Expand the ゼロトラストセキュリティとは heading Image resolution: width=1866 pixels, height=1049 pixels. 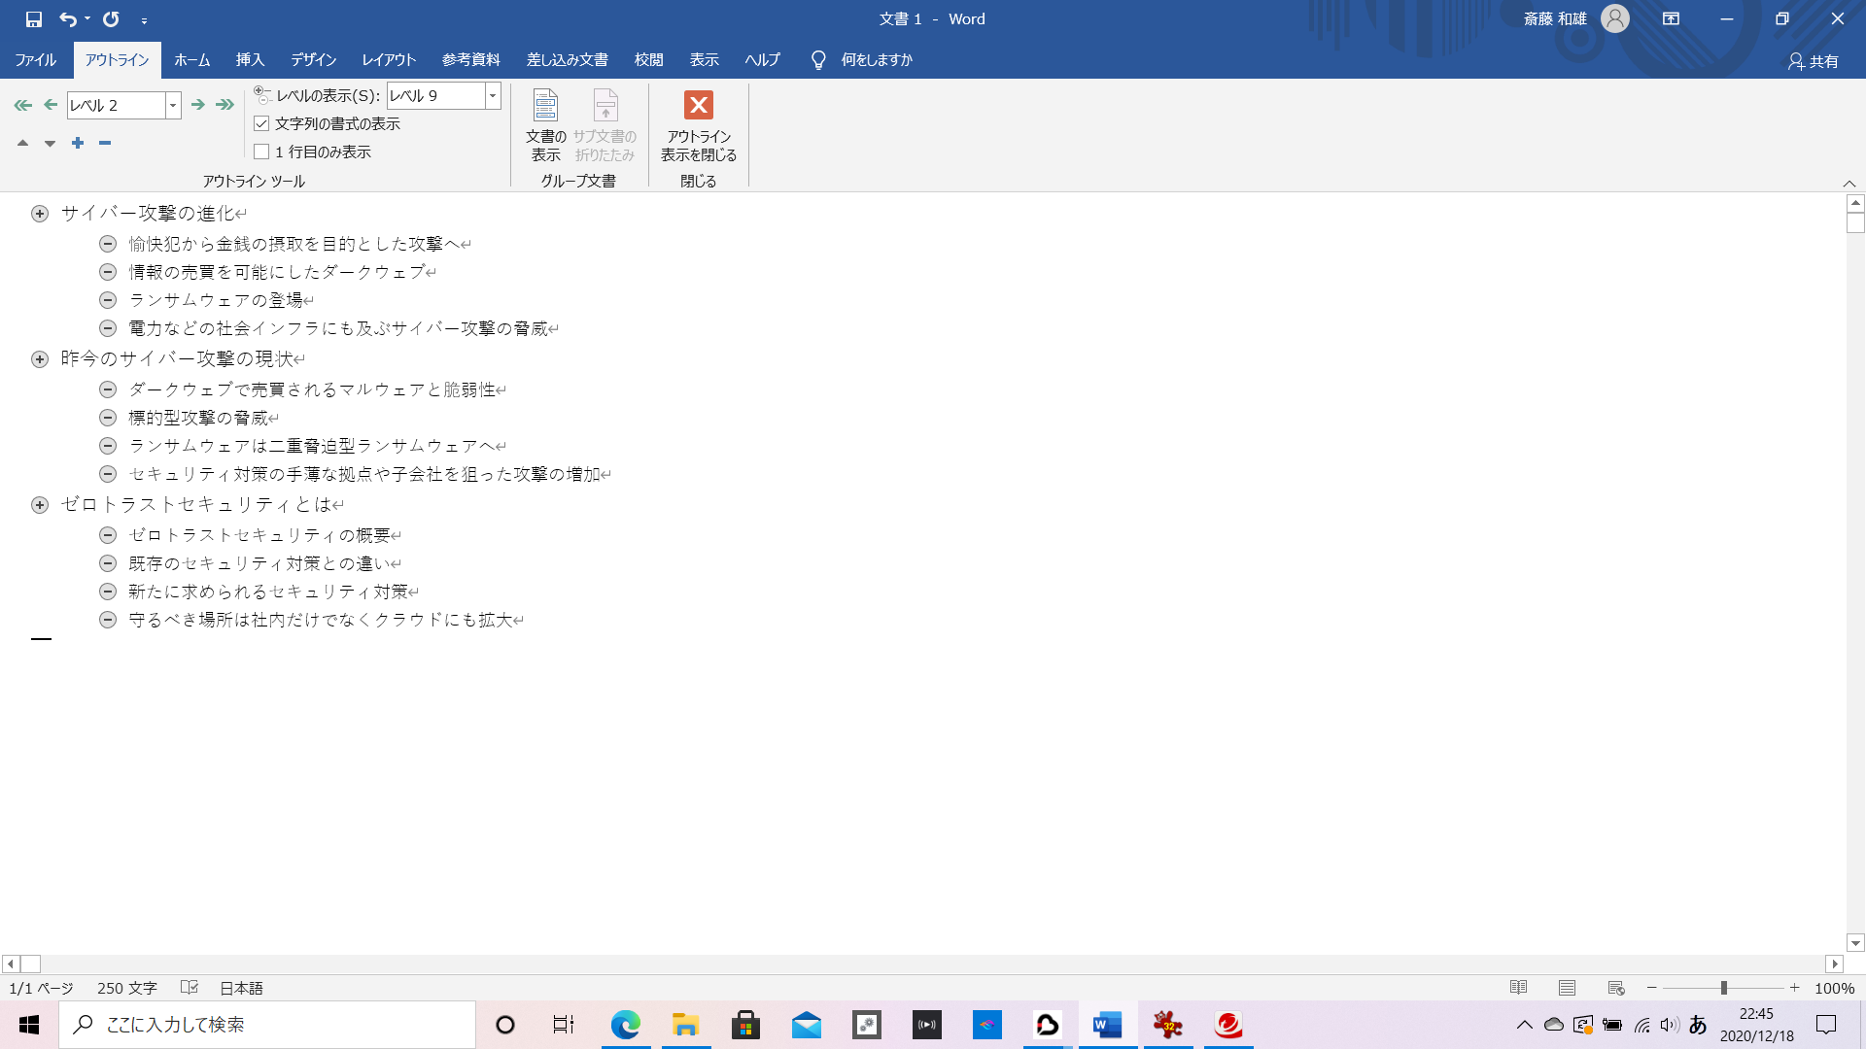coord(39,504)
